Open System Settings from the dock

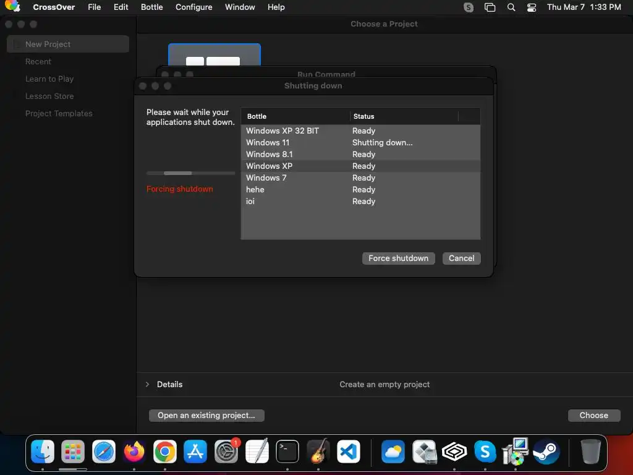pos(226,451)
